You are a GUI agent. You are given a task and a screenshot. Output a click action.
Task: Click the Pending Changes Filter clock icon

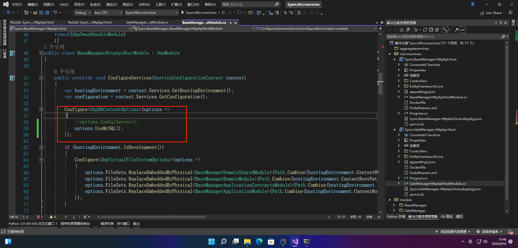tap(416, 30)
